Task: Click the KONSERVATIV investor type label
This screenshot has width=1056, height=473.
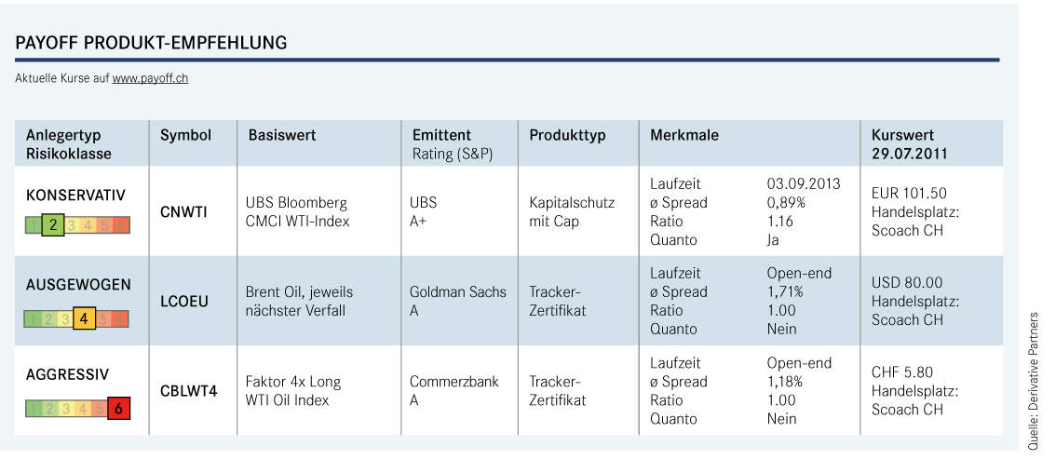Action: pyautogui.click(x=75, y=196)
